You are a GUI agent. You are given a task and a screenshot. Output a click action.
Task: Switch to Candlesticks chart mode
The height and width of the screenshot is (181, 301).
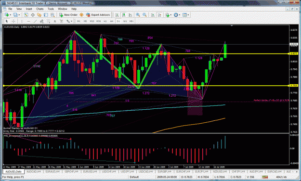(x=124, y=15)
